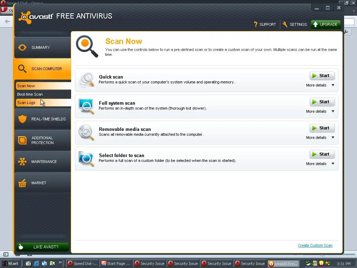Launch Internet Explorer from Quick Launch
The width and height of the screenshot is (357, 268).
coord(36,263)
